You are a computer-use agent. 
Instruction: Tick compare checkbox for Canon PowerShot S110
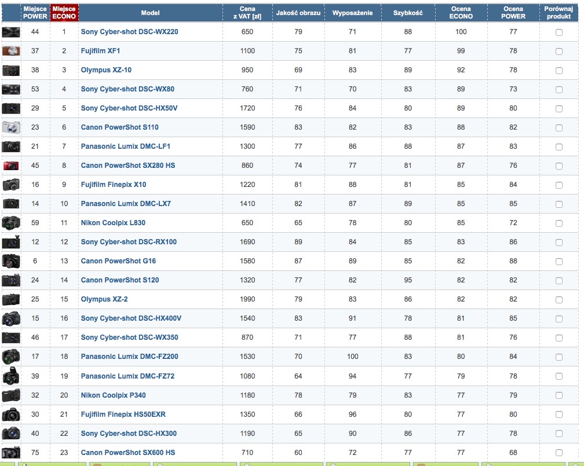coord(559,128)
